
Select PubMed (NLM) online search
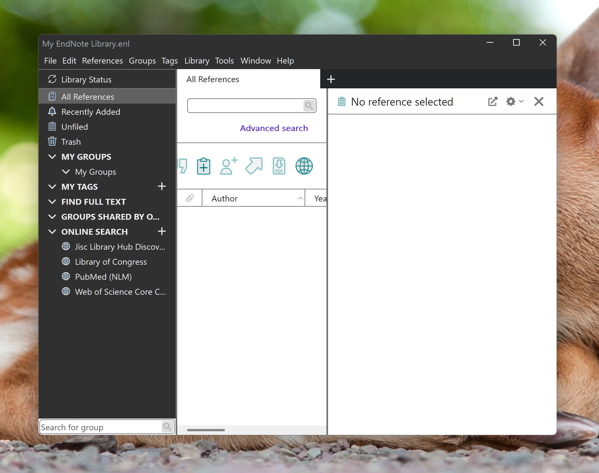click(103, 277)
